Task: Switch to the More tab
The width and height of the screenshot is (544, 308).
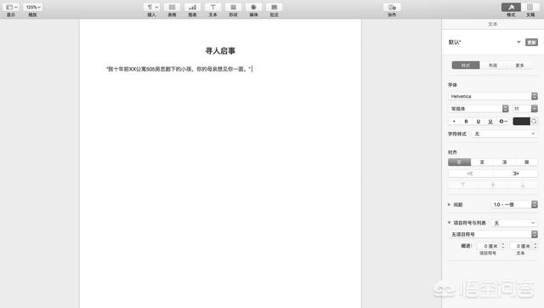Action: tap(519, 66)
